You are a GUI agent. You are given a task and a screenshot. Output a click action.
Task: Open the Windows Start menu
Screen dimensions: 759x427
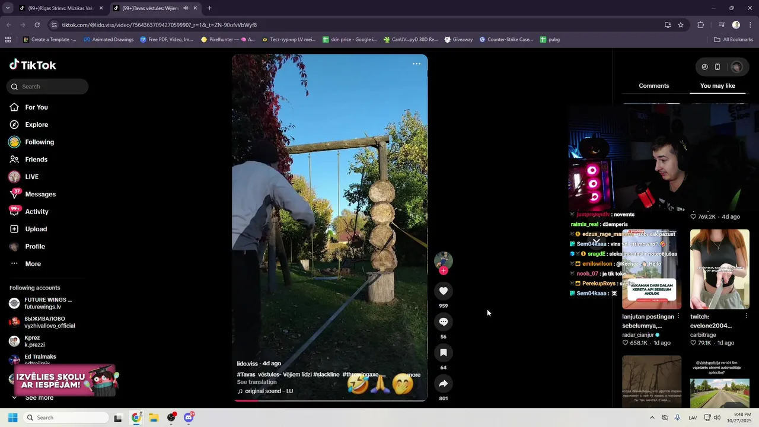point(12,418)
